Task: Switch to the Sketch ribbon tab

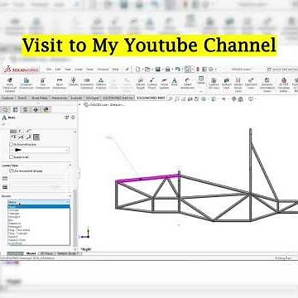Action: 22,98
